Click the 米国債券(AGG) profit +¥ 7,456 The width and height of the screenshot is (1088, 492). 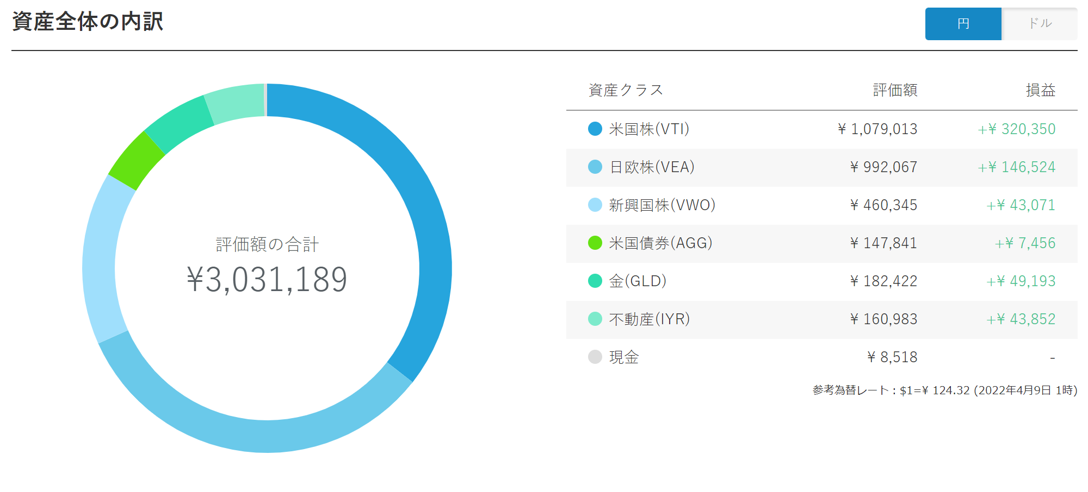pyautogui.click(x=1025, y=243)
